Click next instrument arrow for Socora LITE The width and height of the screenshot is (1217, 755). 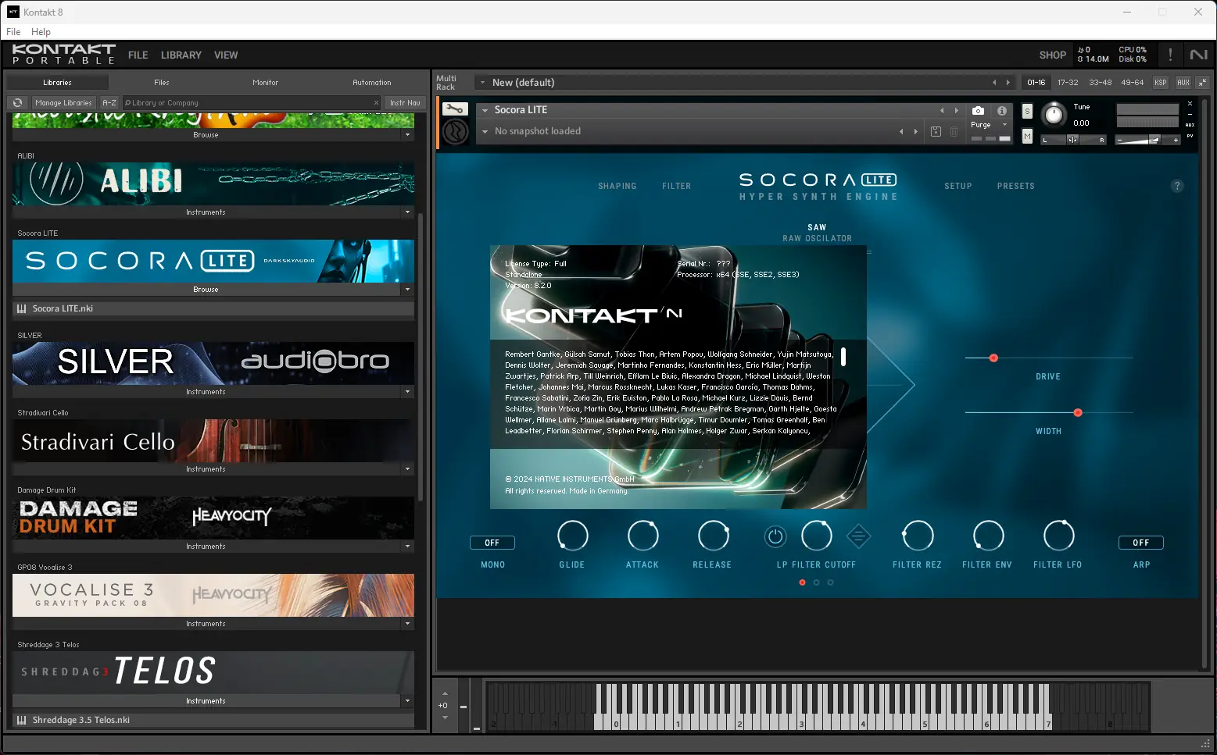pos(956,110)
